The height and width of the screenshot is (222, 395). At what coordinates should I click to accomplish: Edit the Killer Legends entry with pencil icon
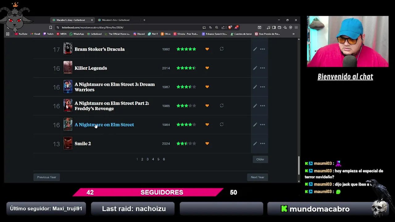click(255, 68)
